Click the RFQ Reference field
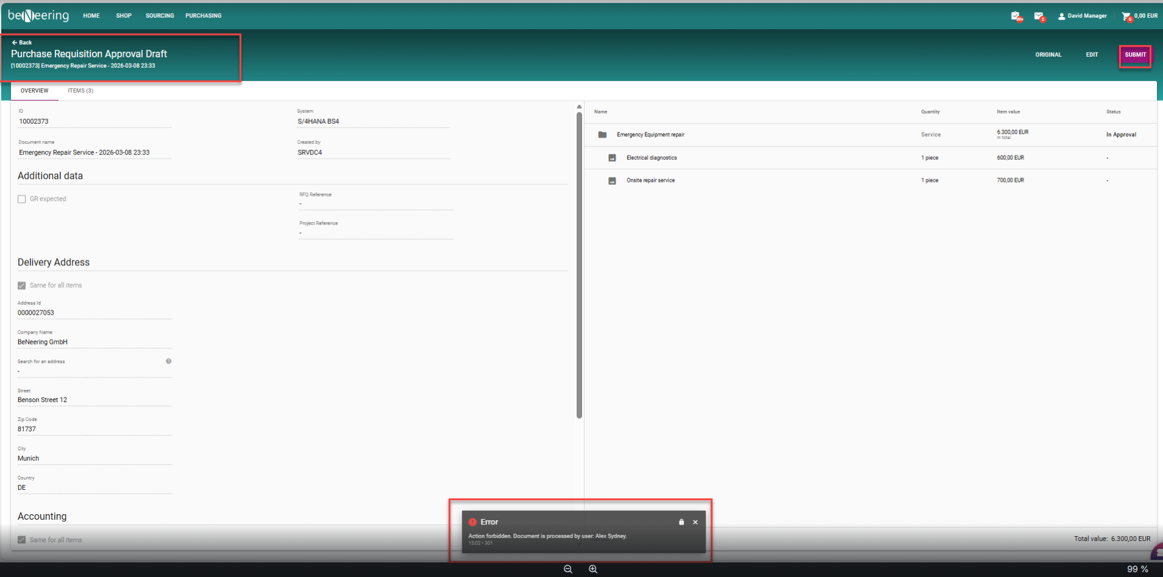The width and height of the screenshot is (1163, 577). [x=376, y=200]
